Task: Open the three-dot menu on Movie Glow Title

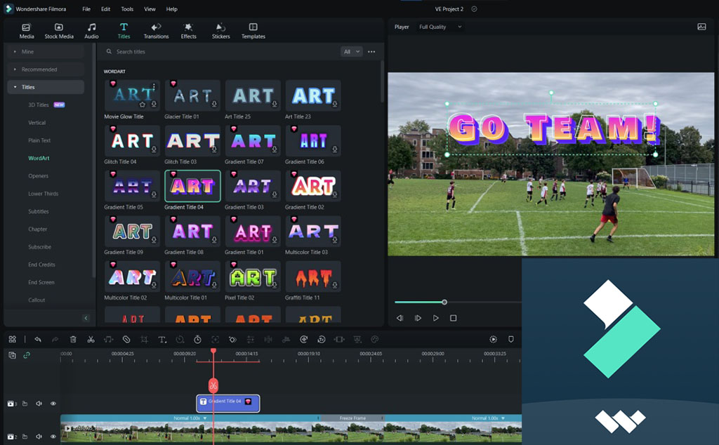Action: (154, 86)
